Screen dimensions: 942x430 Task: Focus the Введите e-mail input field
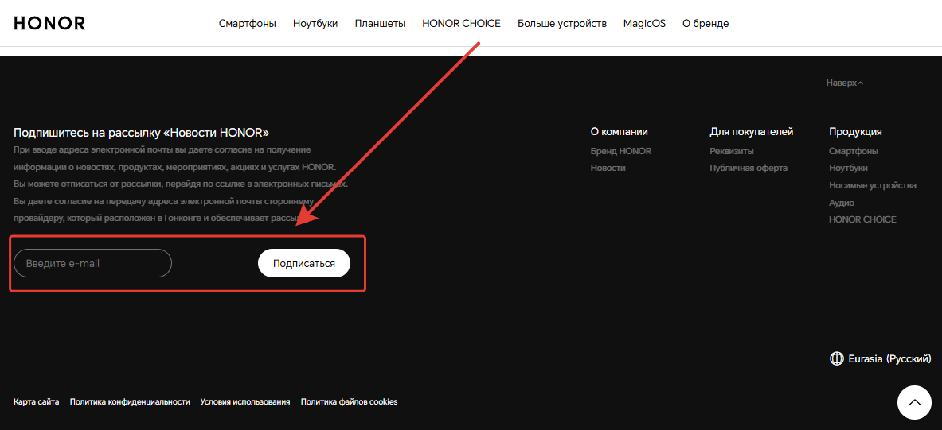92,263
